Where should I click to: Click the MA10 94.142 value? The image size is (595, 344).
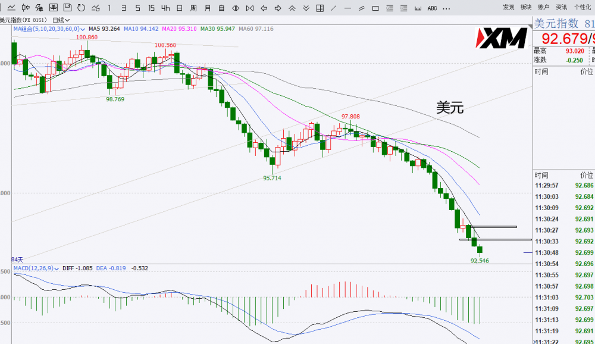(x=141, y=29)
